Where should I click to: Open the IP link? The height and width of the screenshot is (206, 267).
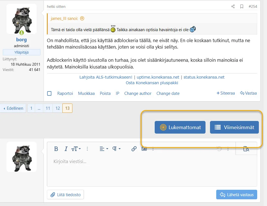117,93
